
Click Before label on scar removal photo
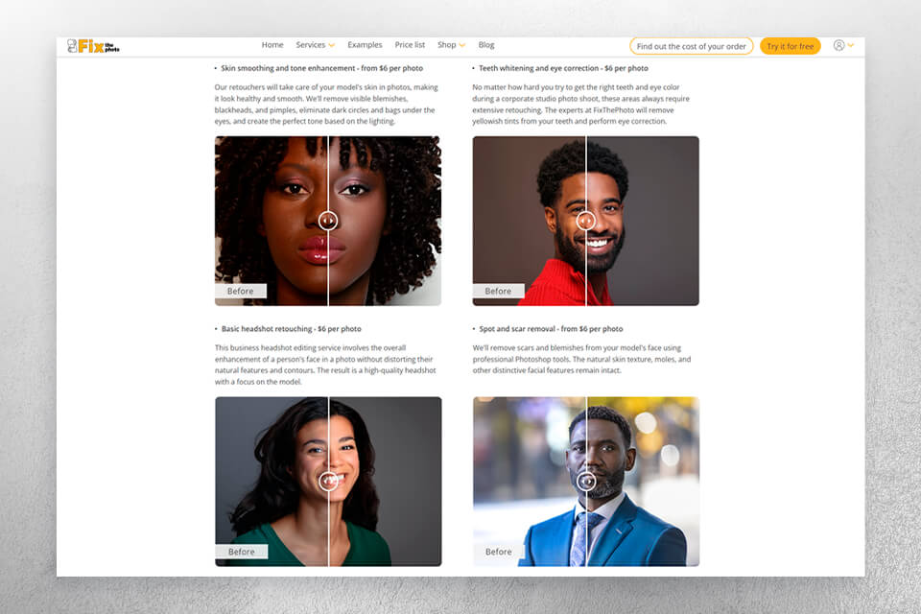pos(499,552)
